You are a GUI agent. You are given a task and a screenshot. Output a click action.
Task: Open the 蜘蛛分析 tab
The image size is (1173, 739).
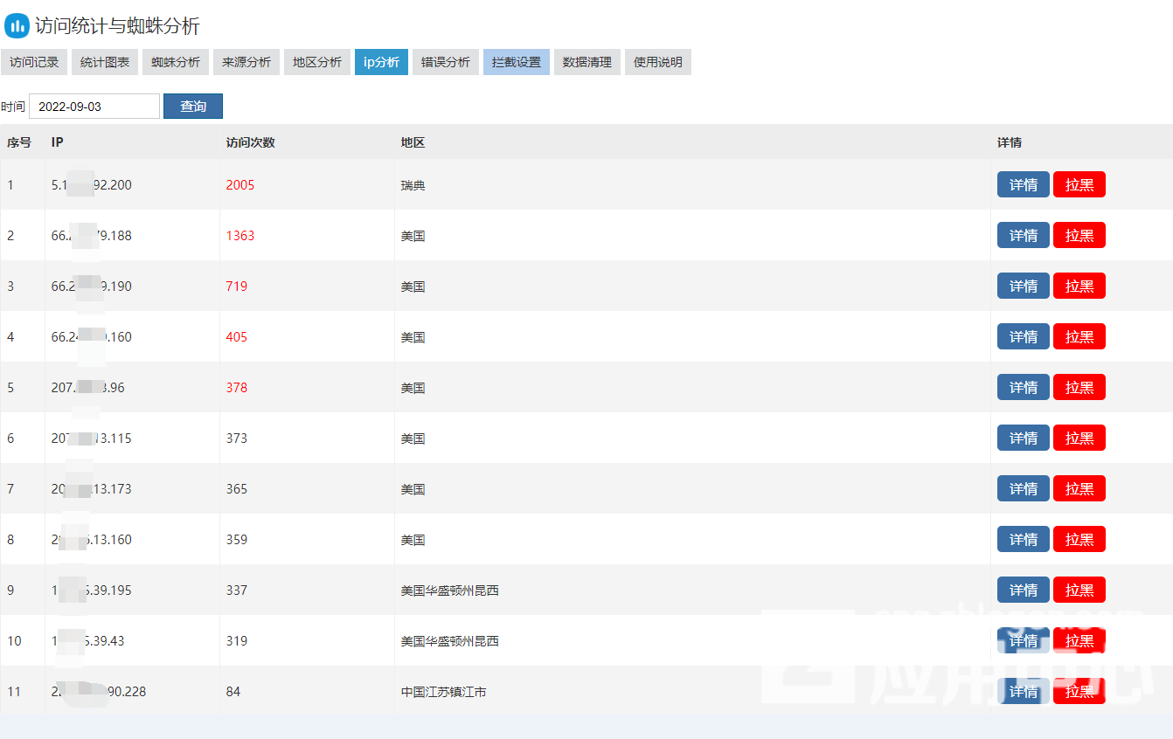176,62
